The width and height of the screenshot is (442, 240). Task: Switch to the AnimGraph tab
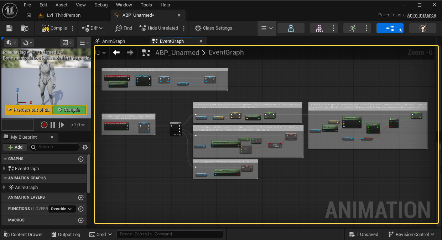(x=113, y=41)
